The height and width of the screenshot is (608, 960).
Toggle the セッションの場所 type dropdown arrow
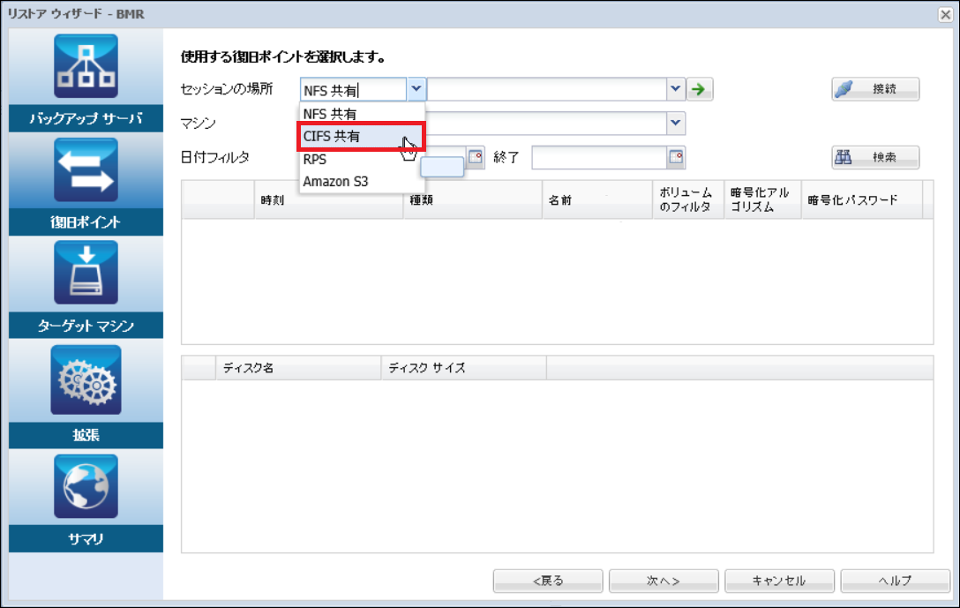416,89
